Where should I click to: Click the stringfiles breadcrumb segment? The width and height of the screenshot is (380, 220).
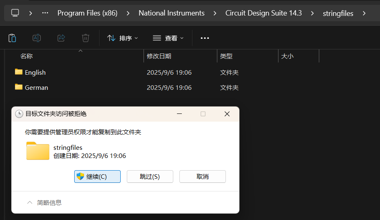(x=338, y=13)
